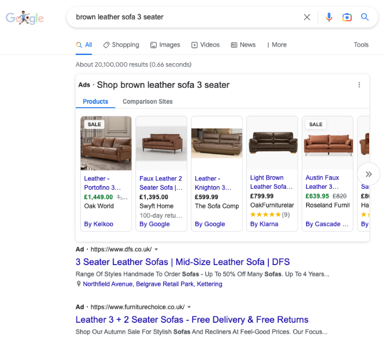Click the 100-day retu... policy text
The image size is (384, 343).
[161, 215]
